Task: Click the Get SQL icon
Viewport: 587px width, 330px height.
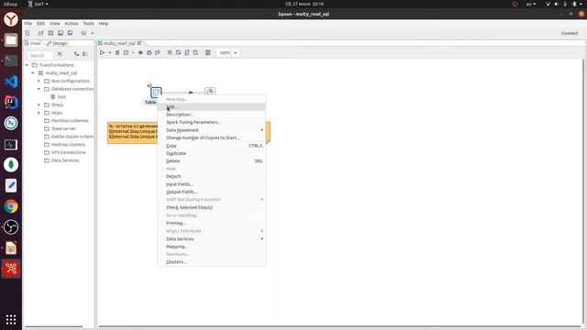Action: coord(187,53)
